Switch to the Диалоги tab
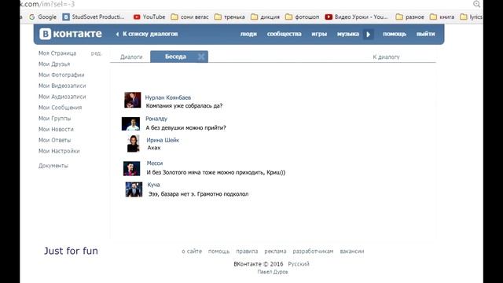The height and width of the screenshot is (283, 503). click(131, 57)
